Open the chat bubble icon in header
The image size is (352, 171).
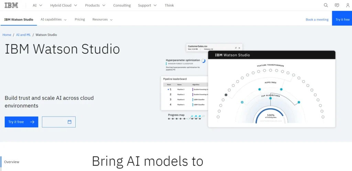337,5
